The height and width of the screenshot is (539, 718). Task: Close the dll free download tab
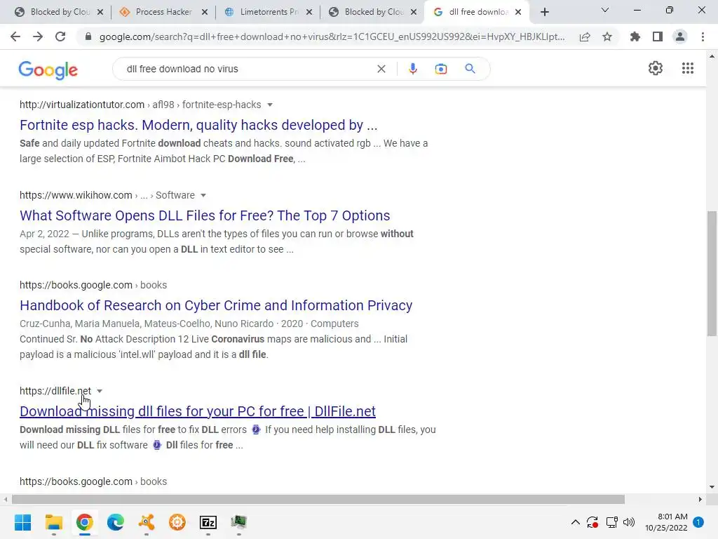click(x=518, y=12)
